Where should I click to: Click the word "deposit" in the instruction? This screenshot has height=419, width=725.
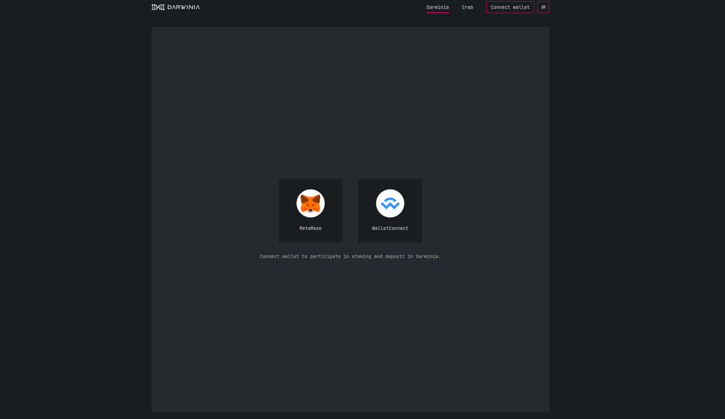395,256
